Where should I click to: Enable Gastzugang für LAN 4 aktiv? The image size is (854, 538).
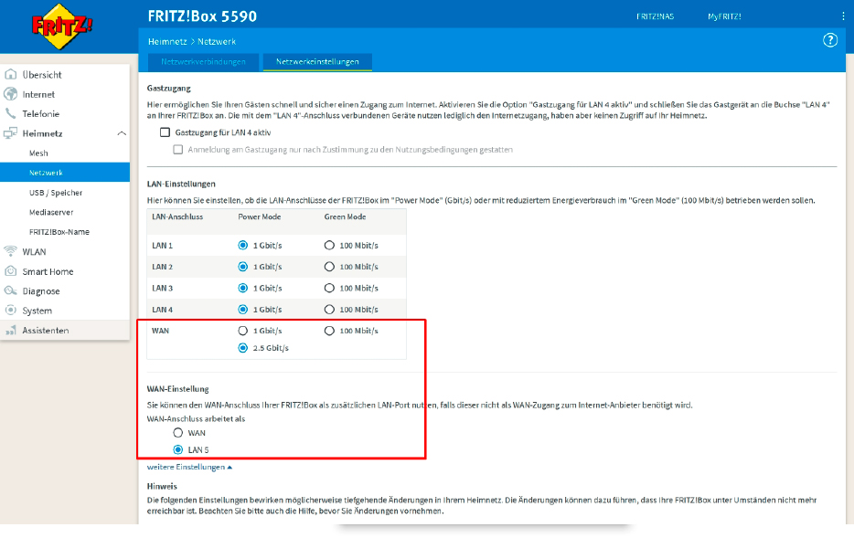point(165,132)
